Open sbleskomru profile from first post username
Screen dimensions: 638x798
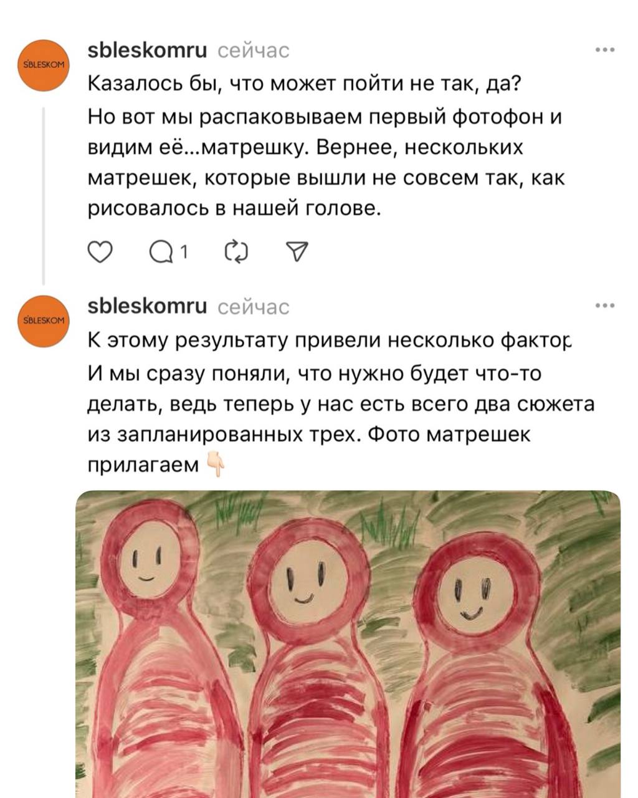coord(148,50)
